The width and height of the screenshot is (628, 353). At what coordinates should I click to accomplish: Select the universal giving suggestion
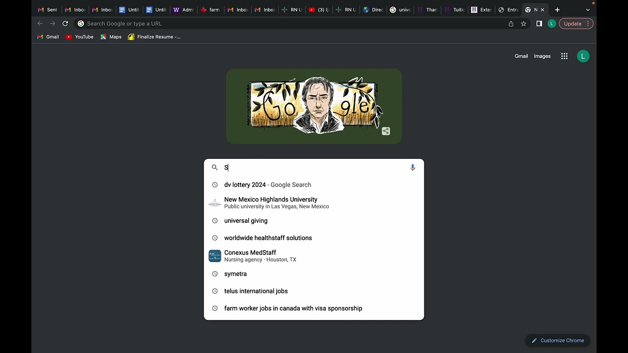click(x=314, y=221)
